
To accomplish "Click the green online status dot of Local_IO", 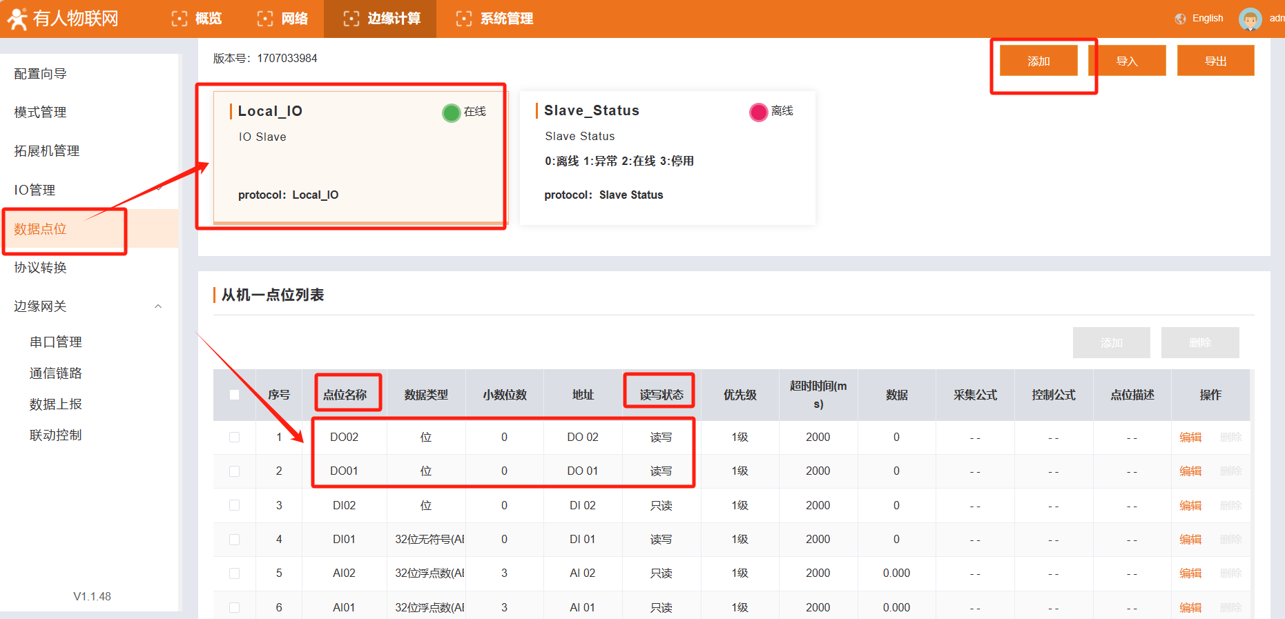I will coord(451,112).
